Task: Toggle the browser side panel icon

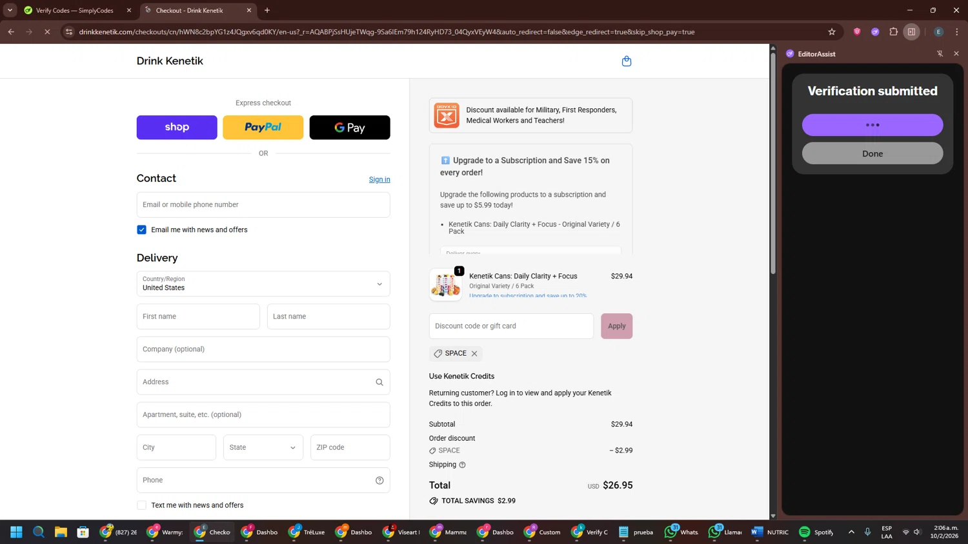Action: coord(911,32)
